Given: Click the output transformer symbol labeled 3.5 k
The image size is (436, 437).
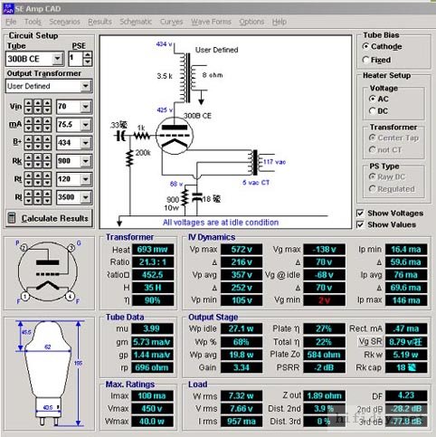Looking at the screenshot, I should click(187, 78).
